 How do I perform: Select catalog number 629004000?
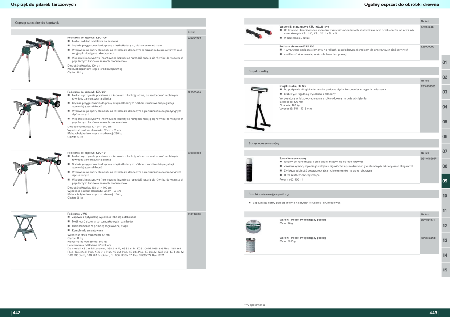tap(194, 38)
